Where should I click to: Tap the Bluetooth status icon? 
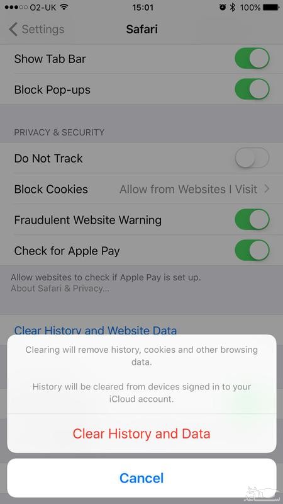click(x=233, y=7)
